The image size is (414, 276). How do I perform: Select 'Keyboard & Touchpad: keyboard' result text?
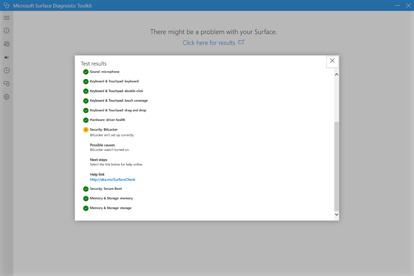pos(114,81)
